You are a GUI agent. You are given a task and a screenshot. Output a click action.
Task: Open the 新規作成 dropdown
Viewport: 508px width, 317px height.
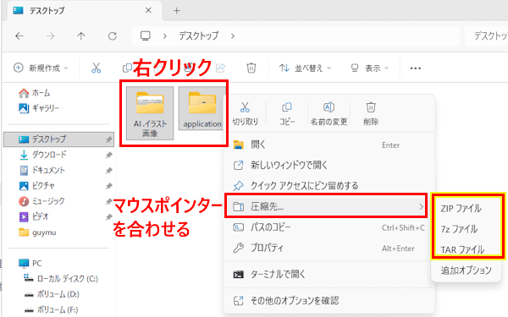41,68
